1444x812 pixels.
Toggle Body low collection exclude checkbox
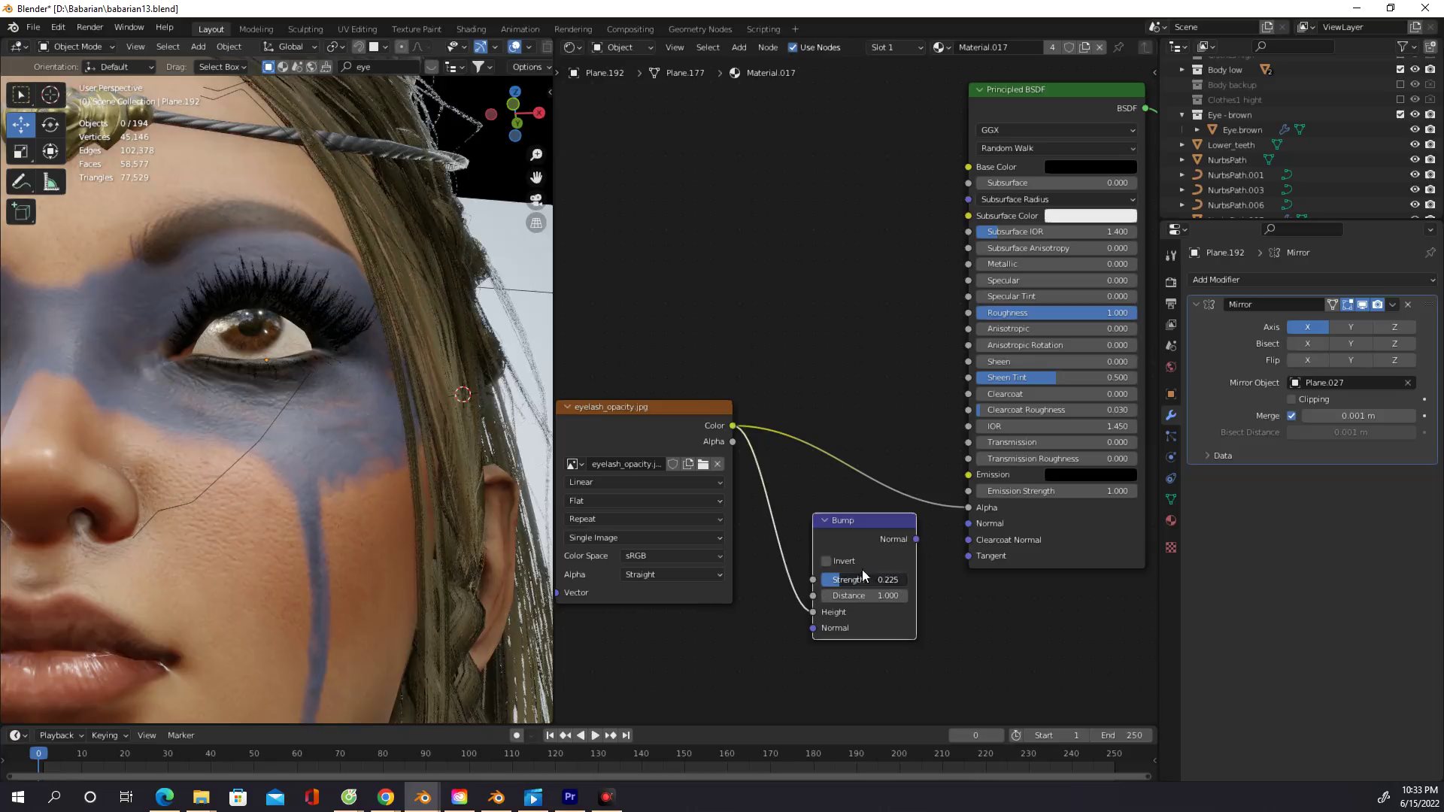[1400, 69]
